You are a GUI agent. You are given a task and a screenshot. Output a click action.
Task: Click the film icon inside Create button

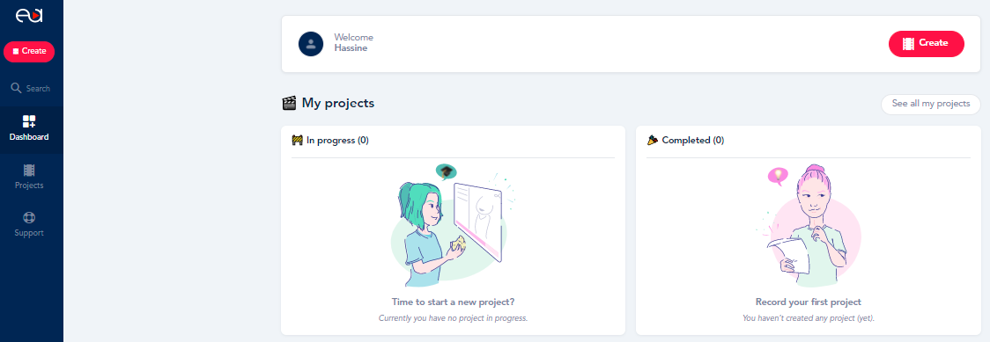909,43
